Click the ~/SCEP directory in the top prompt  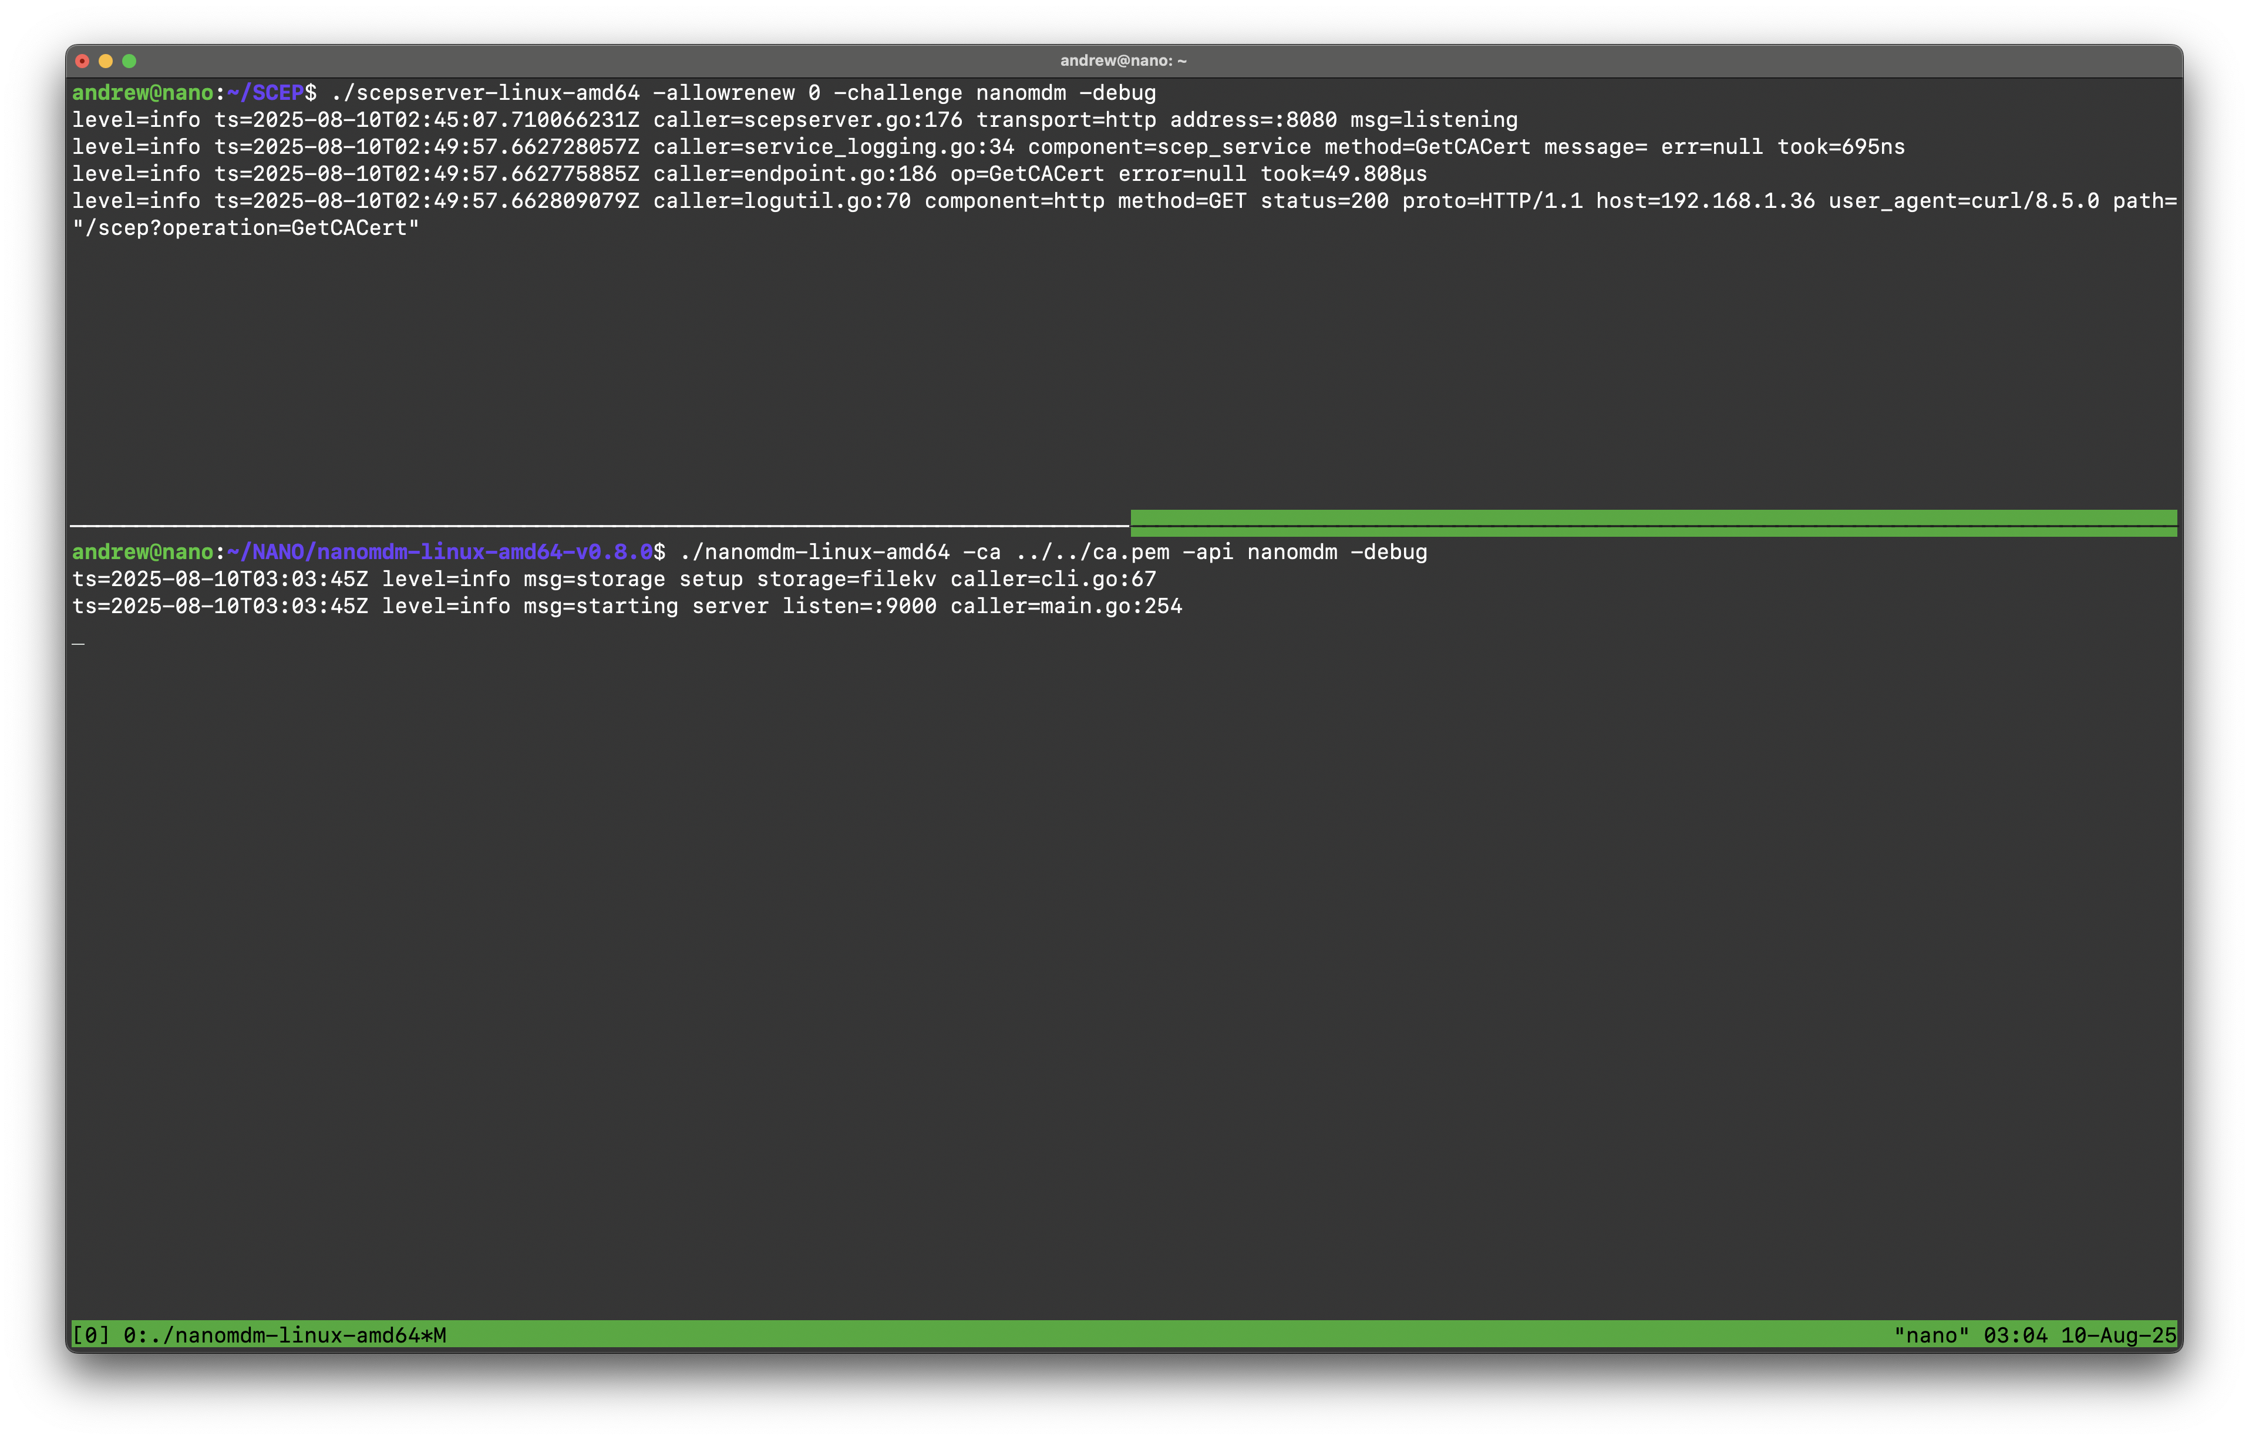(x=265, y=93)
